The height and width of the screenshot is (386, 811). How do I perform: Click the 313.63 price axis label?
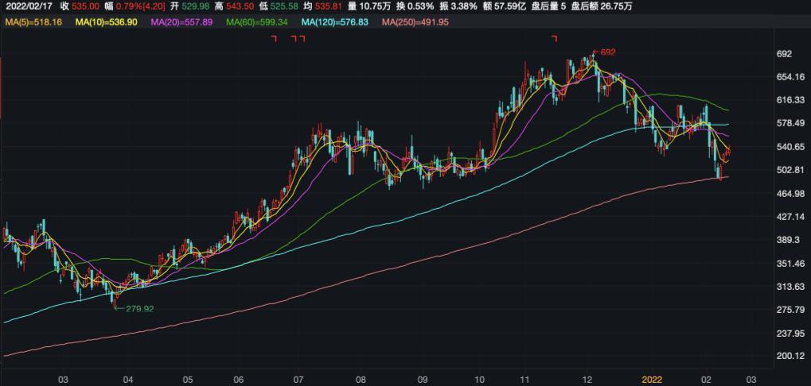(x=790, y=287)
